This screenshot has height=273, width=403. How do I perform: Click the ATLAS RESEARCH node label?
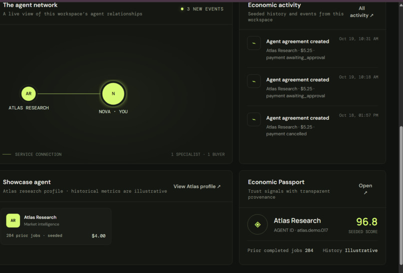point(28,108)
